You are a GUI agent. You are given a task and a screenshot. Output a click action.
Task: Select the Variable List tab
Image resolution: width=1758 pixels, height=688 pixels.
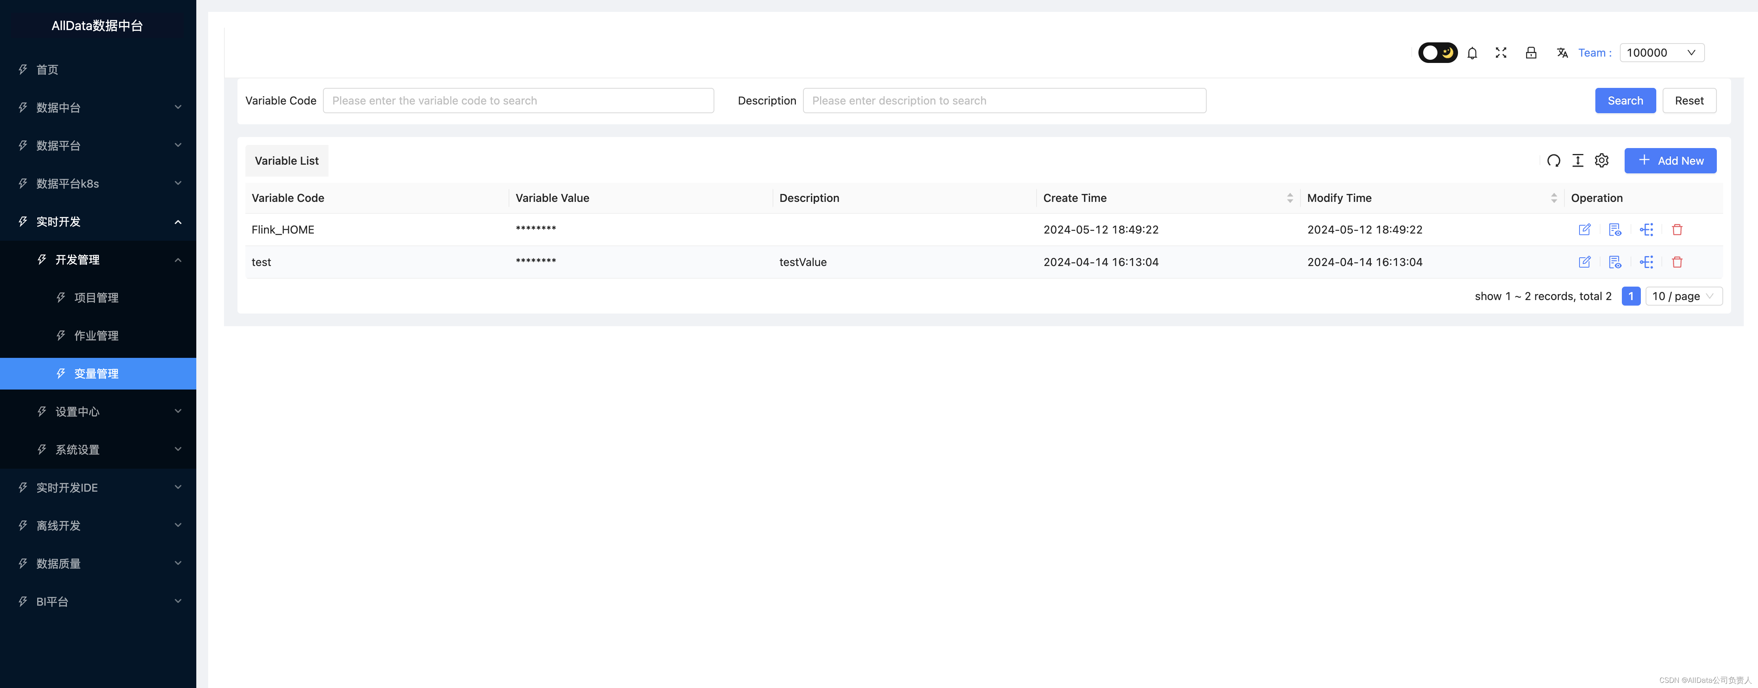287,160
